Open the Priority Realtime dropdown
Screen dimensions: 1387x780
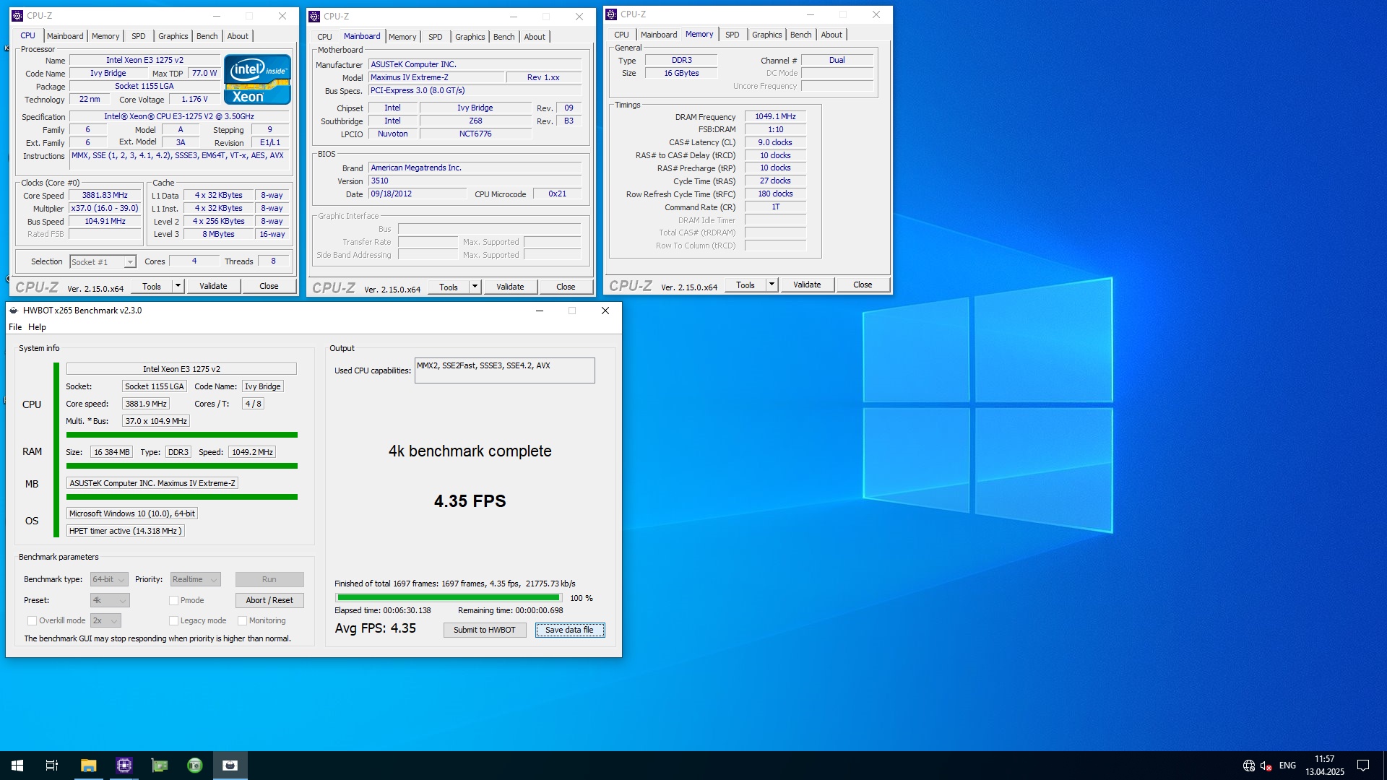pyautogui.click(x=195, y=580)
